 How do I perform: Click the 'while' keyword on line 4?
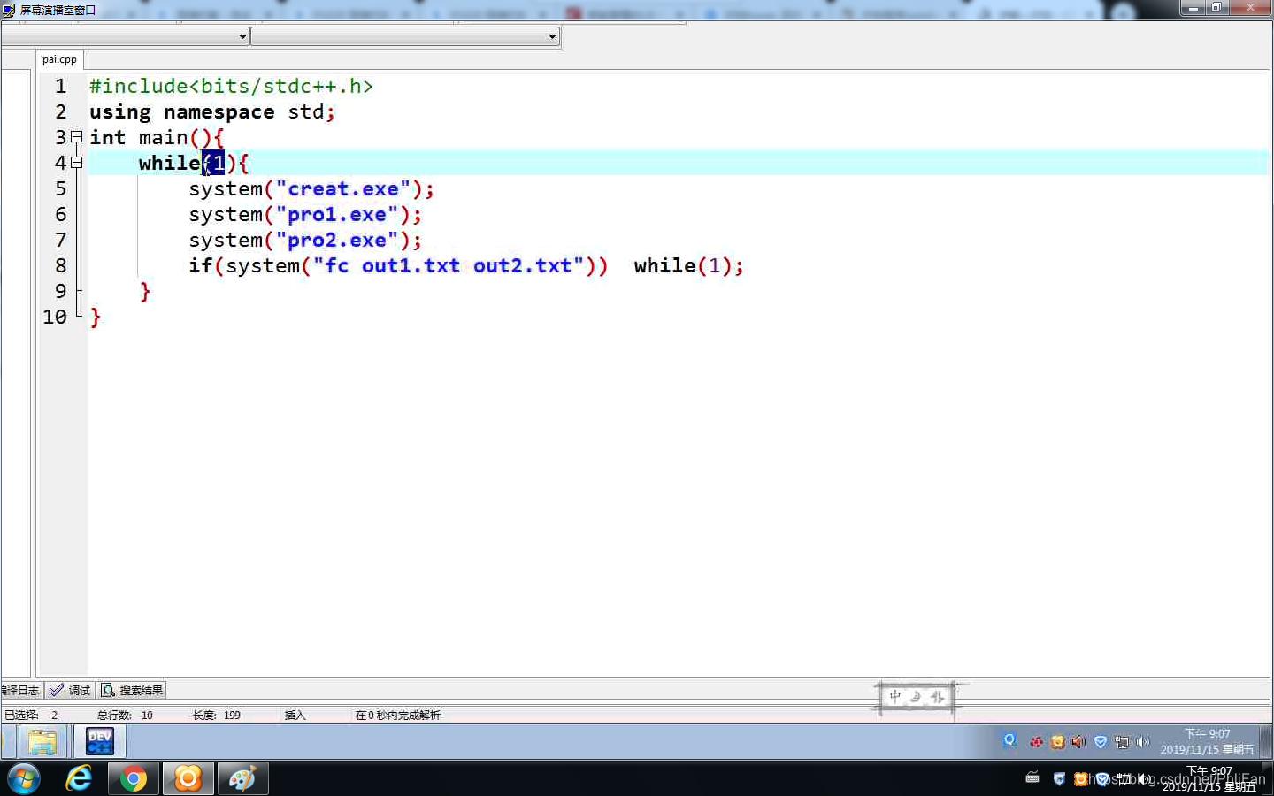pyautogui.click(x=170, y=163)
